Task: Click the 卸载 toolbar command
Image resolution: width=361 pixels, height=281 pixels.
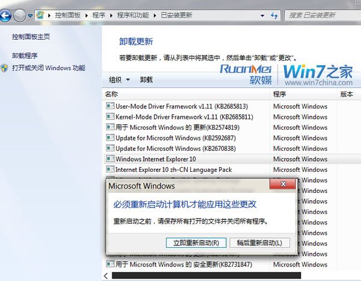Action: pyautogui.click(x=146, y=80)
